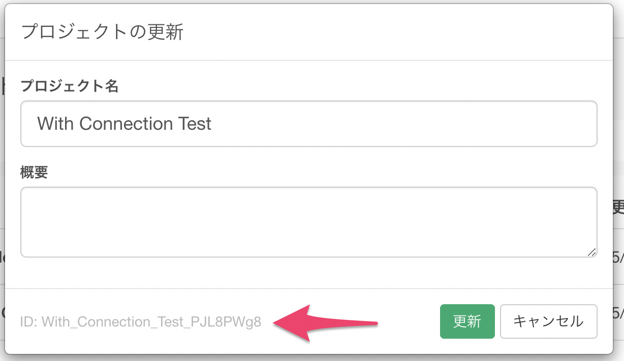The image size is (624, 361).
Task: Click the partially hidden 更 column header behind the dialog
Action: click(618, 207)
